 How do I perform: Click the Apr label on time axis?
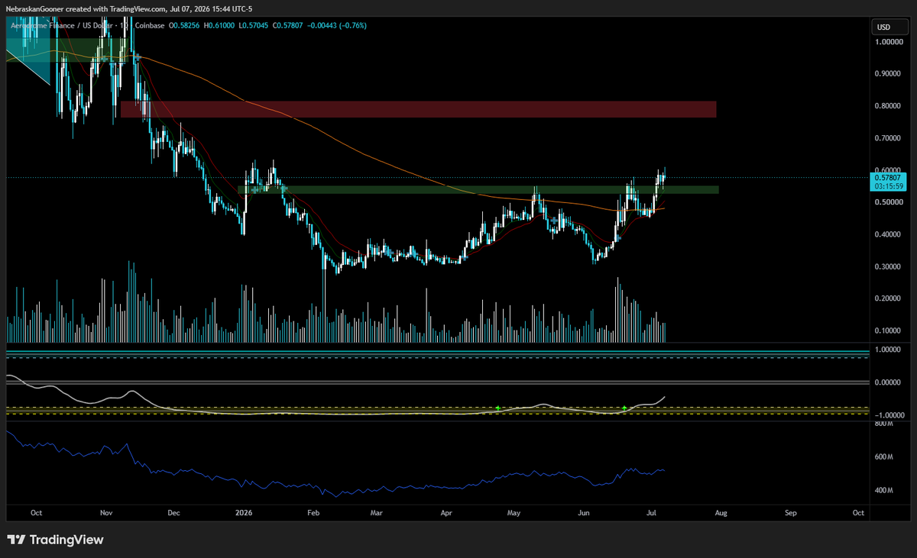446,513
